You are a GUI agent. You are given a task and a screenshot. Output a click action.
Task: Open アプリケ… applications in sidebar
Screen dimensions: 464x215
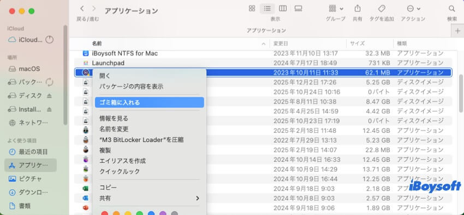31,165
